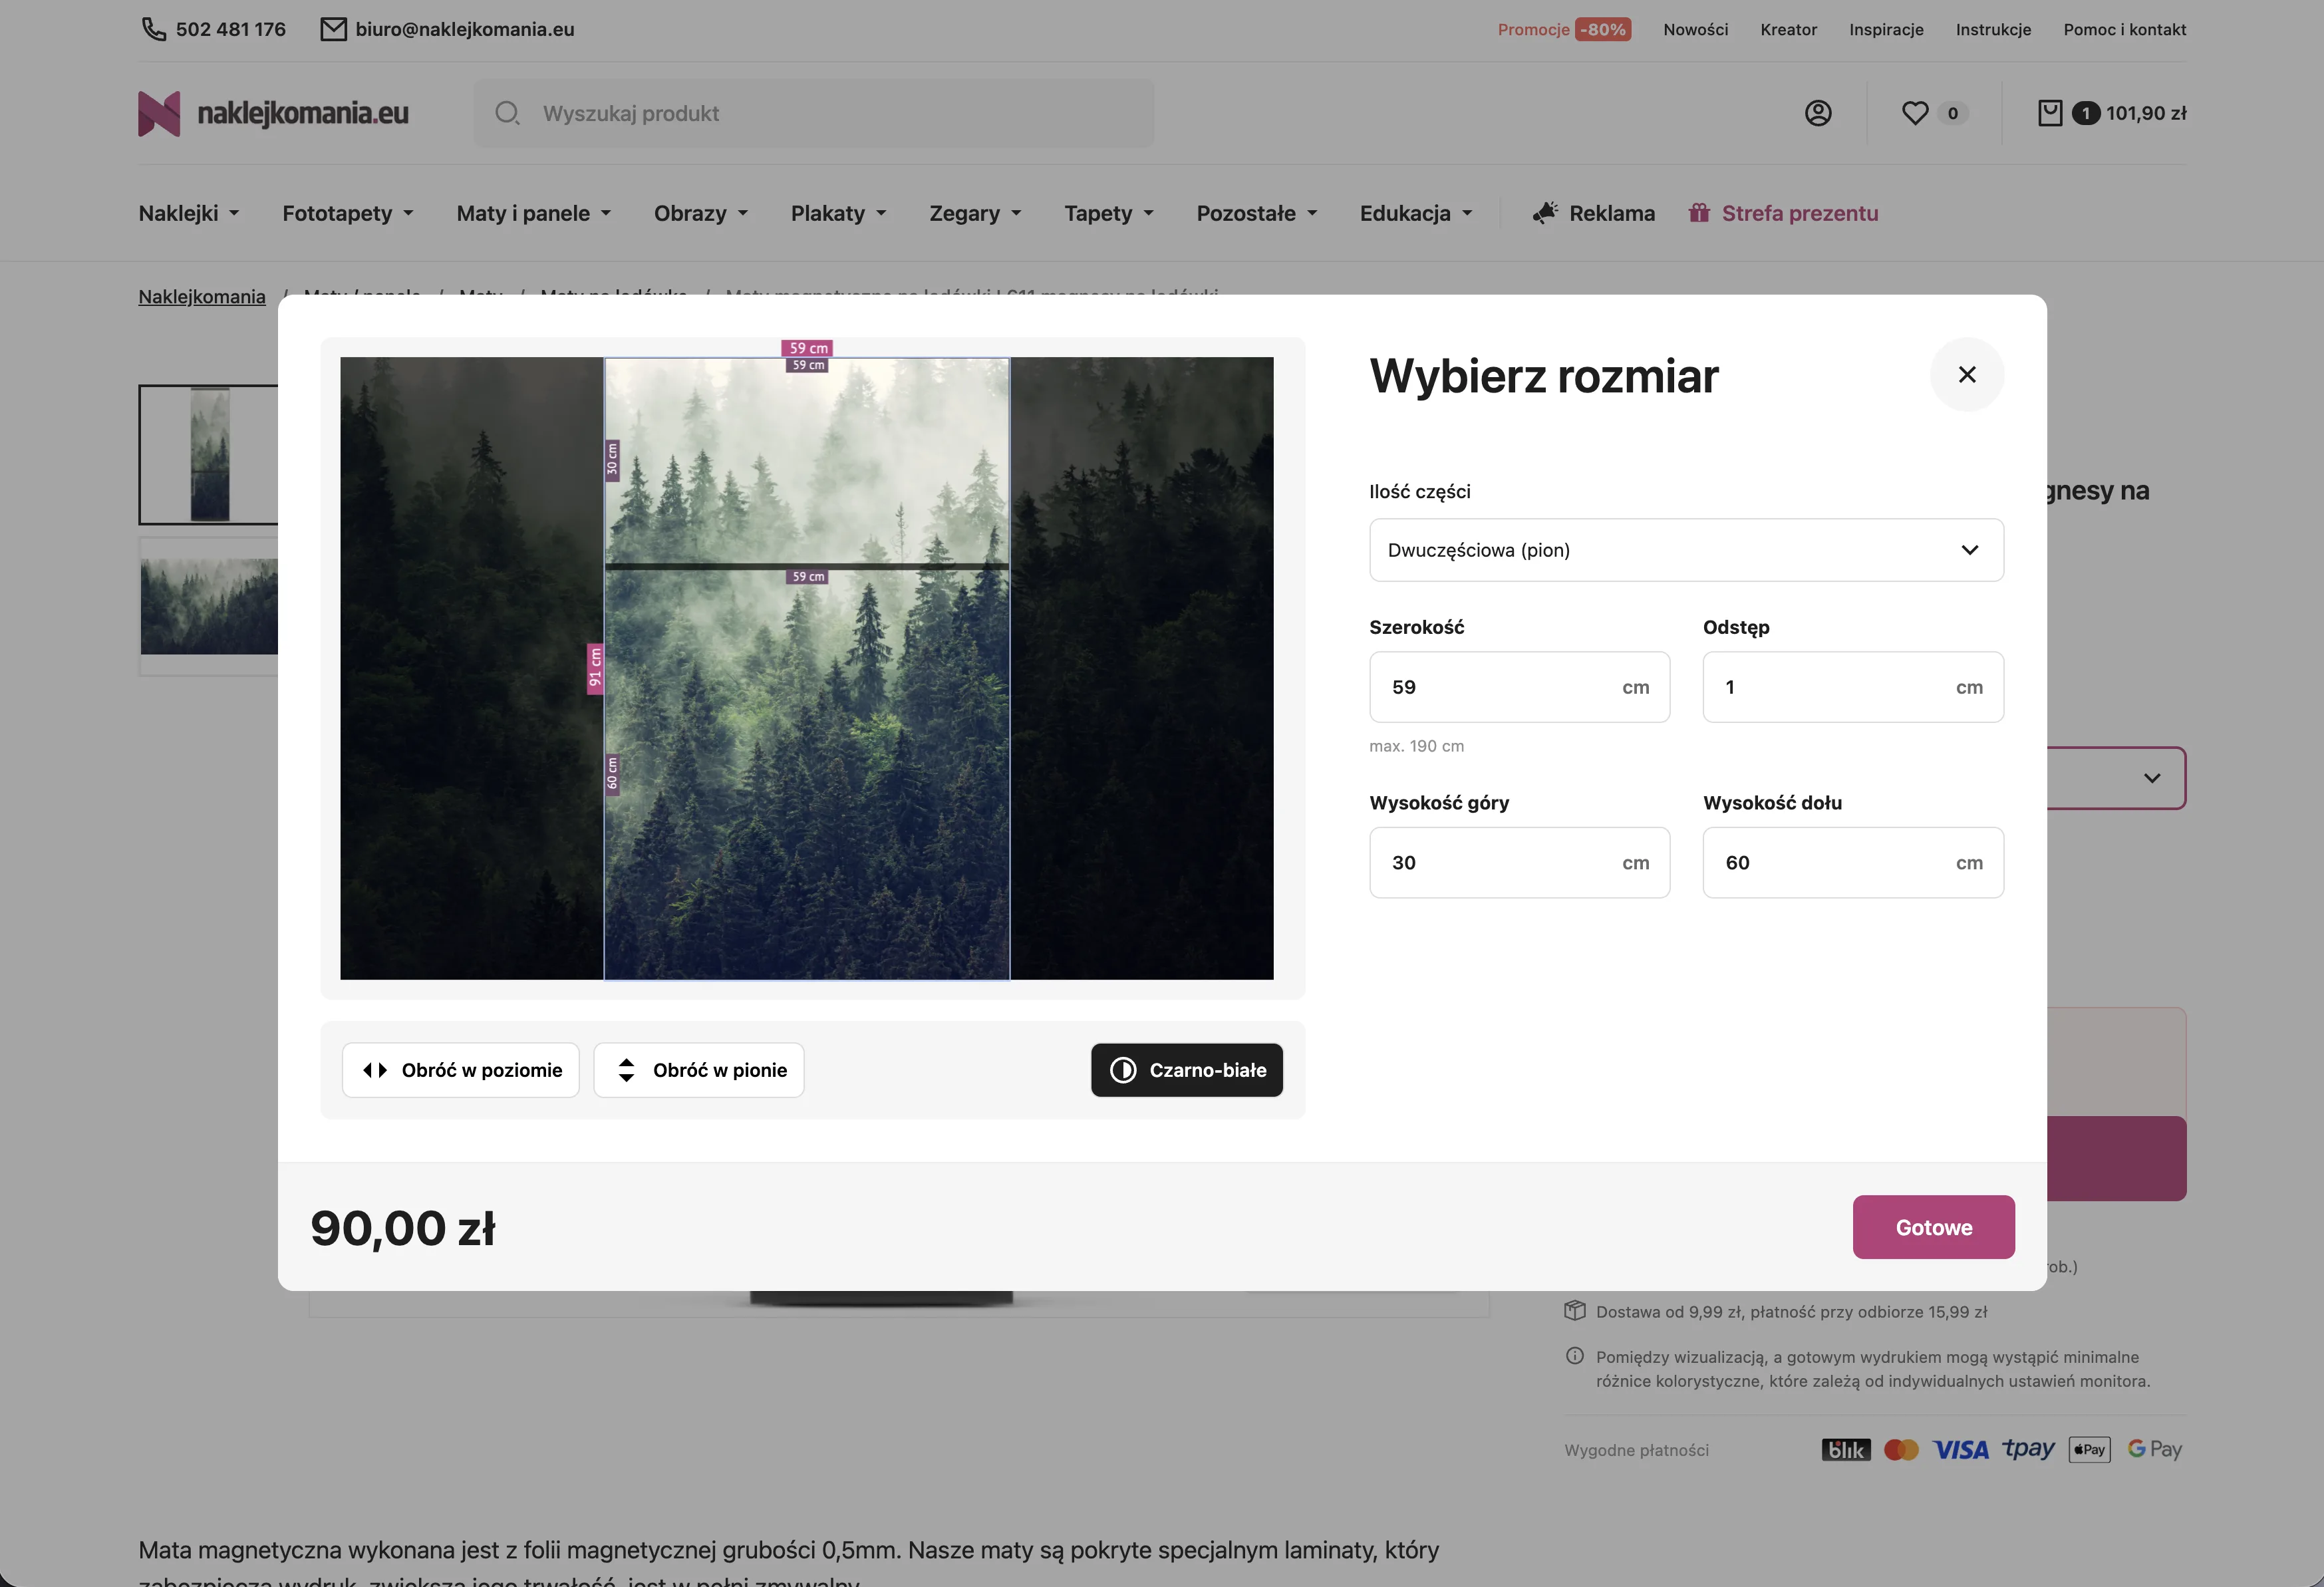Click the Gotowe button
The image size is (2324, 1587).
tap(1933, 1227)
